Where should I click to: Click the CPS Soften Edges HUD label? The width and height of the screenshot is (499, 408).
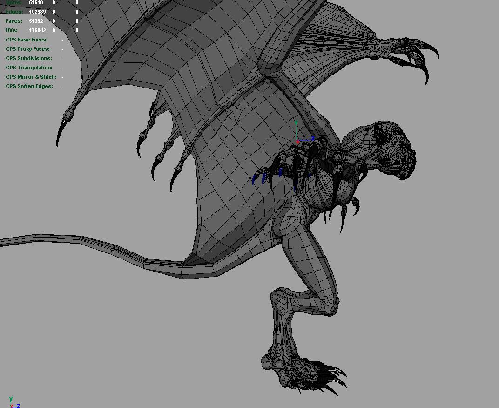point(29,86)
